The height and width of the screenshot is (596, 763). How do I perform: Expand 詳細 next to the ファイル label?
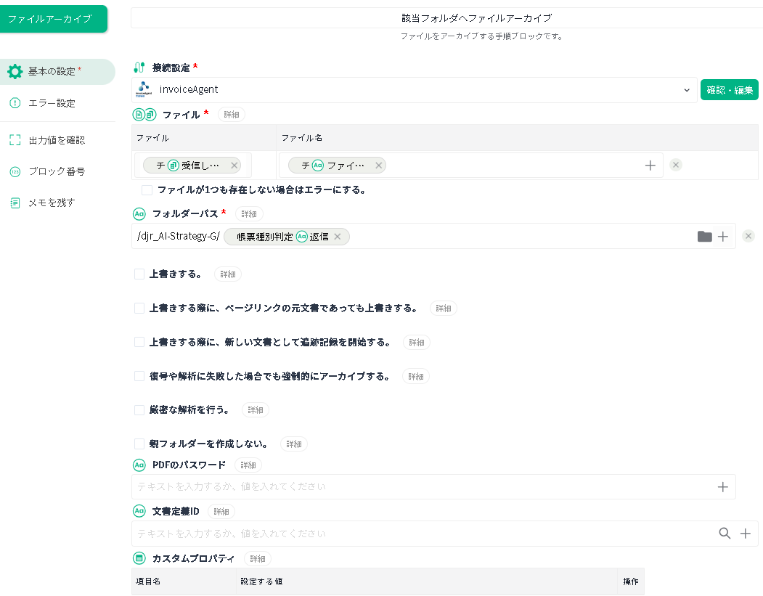pos(232,115)
